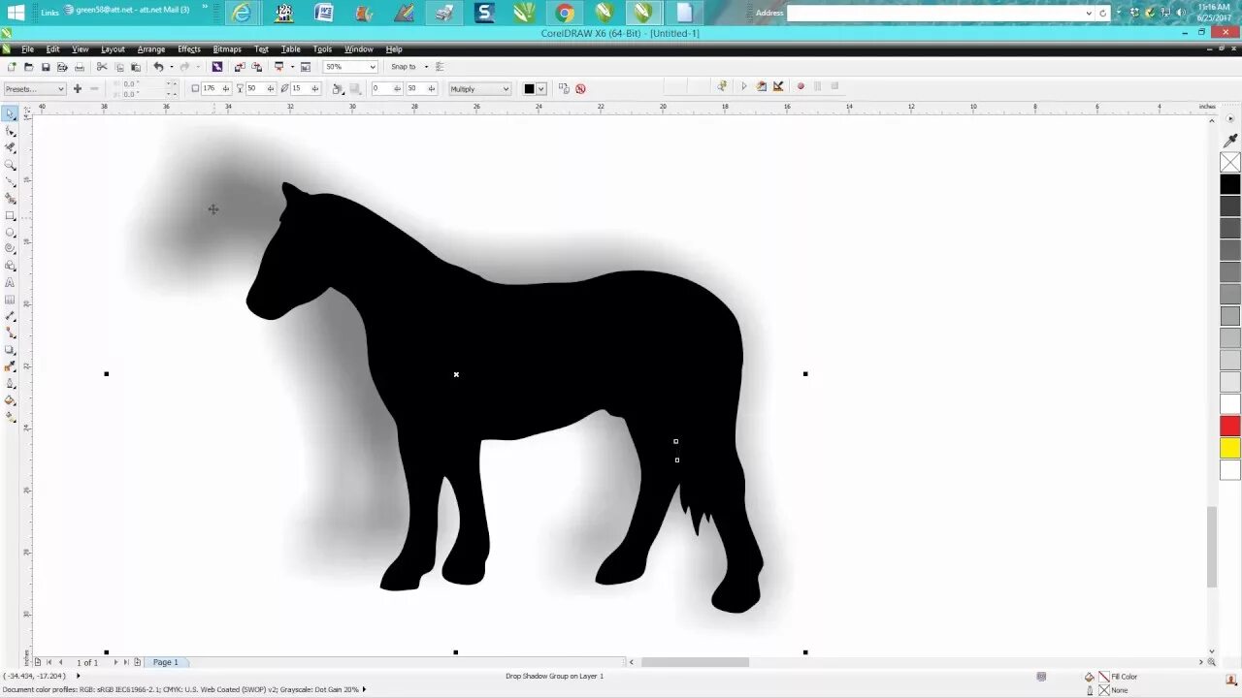Open the File menu
The height and width of the screenshot is (698, 1242).
coord(28,49)
